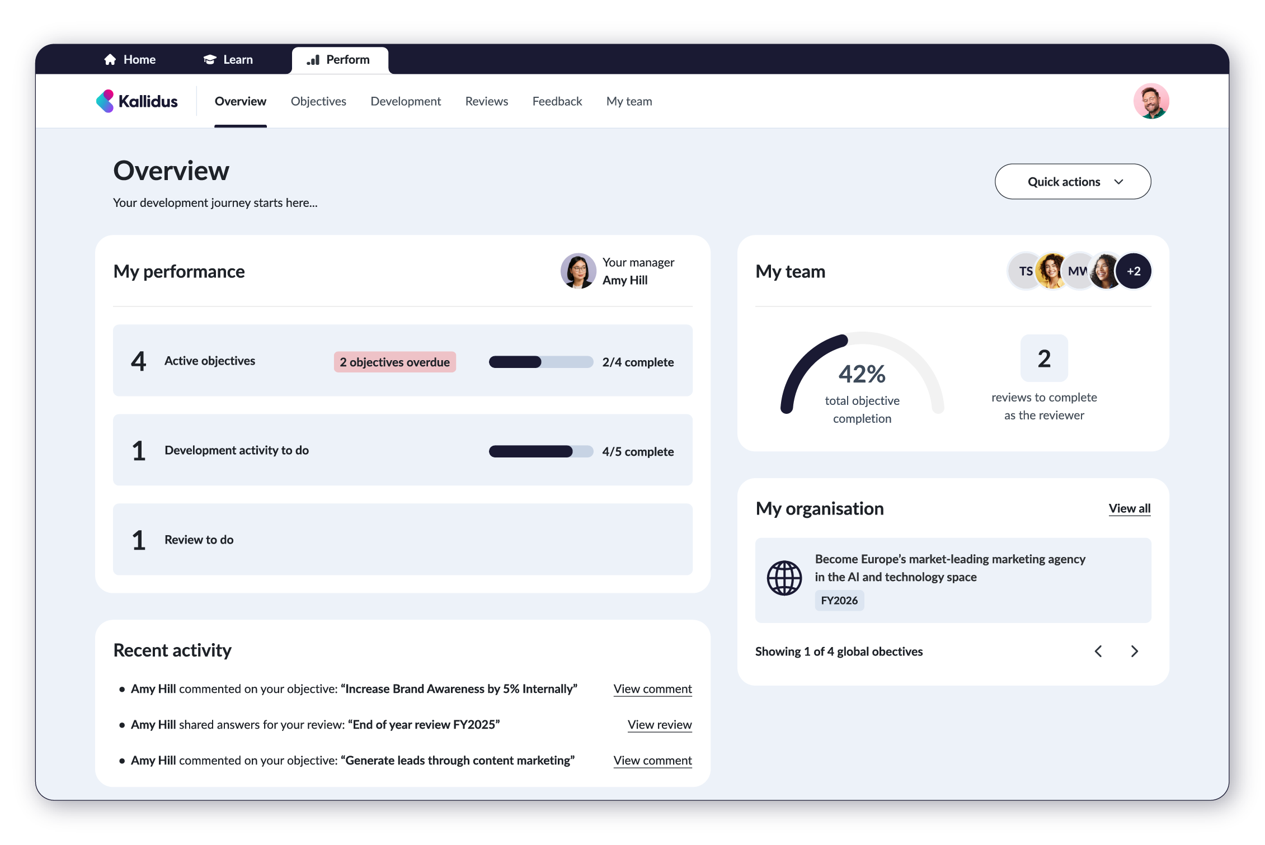Click the 2 objectives overdue badge
Image resolution: width=1265 pixels, height=845 pixels.
395,362
